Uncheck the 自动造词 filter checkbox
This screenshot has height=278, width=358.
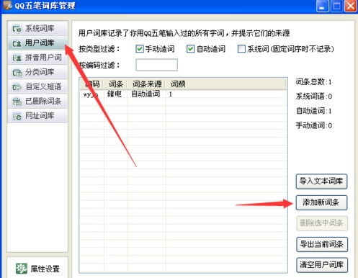coord(190,49)
